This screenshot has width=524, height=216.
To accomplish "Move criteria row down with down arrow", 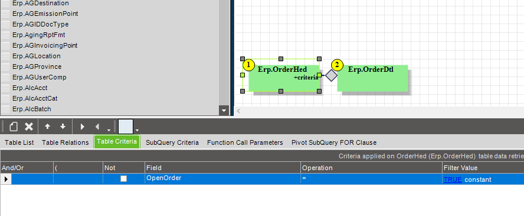I will (x=63, y=127).
